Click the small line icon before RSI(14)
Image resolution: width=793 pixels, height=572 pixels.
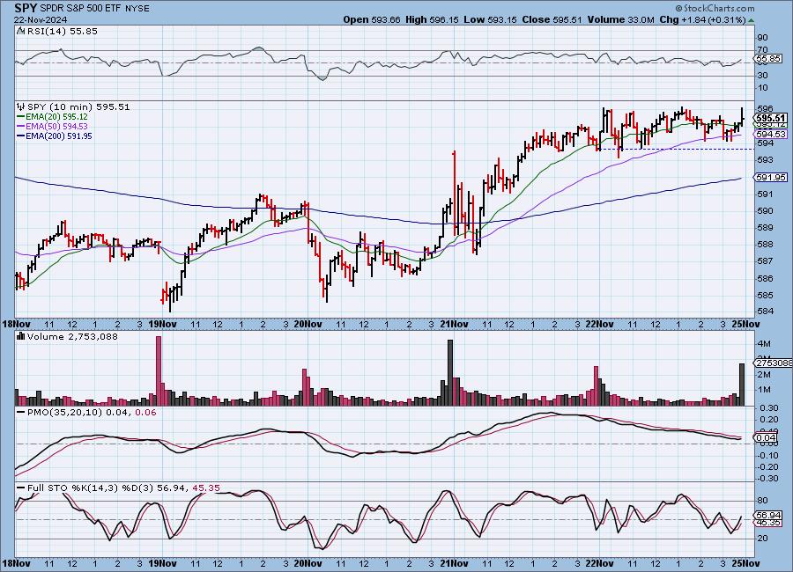pos(21,32)
